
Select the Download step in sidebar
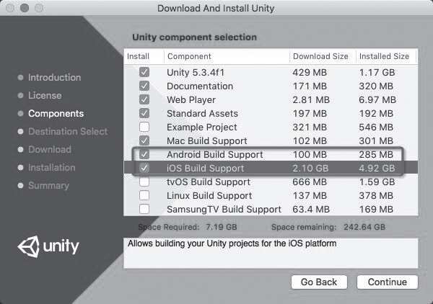click(50, 149)
